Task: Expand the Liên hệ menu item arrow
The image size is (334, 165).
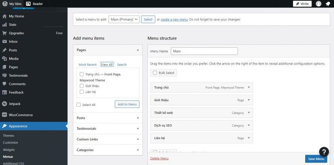Action: point(248,138)
